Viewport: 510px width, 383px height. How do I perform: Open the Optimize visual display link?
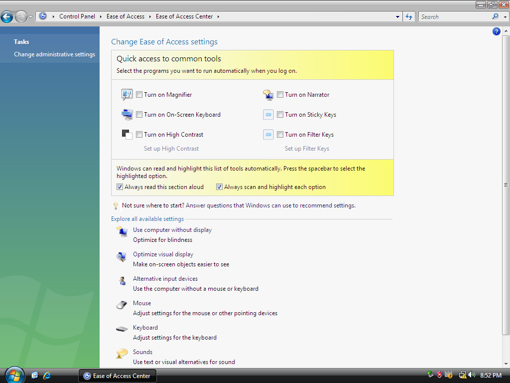(163, 254)
